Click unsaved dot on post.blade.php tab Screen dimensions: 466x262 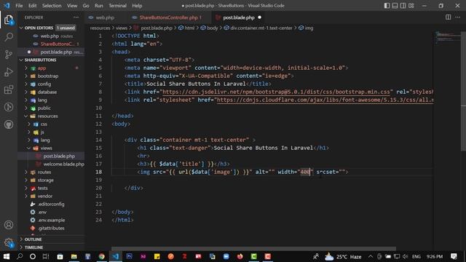click(259, 17)
